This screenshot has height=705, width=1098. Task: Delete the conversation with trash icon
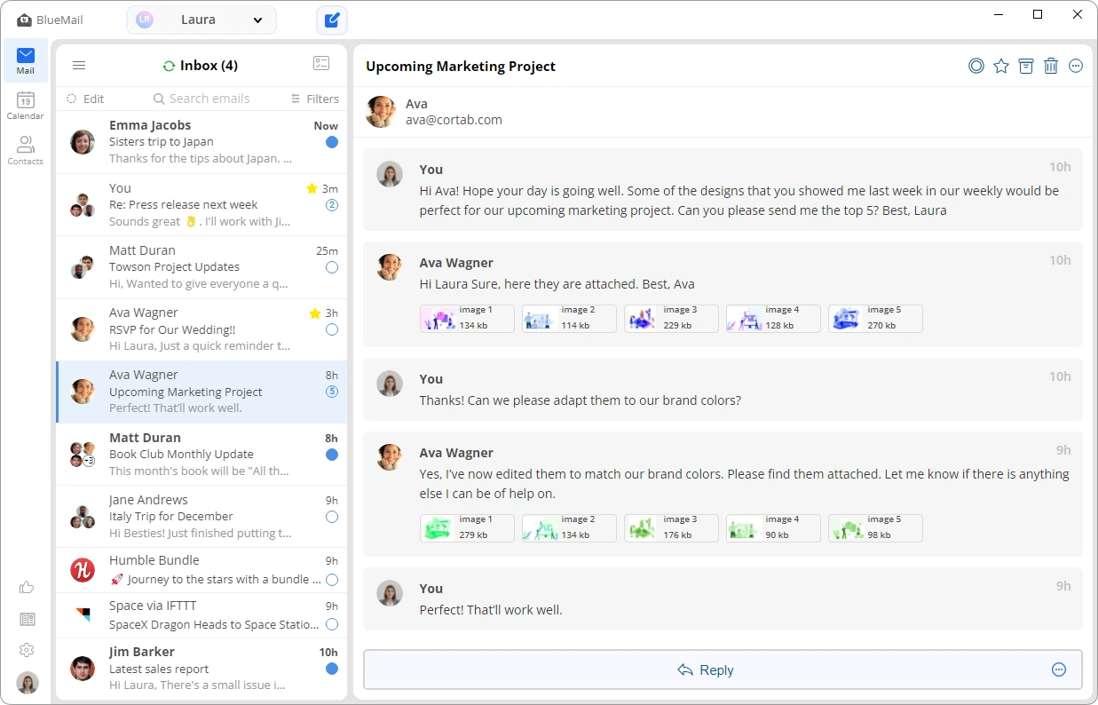coord(1051,66)
